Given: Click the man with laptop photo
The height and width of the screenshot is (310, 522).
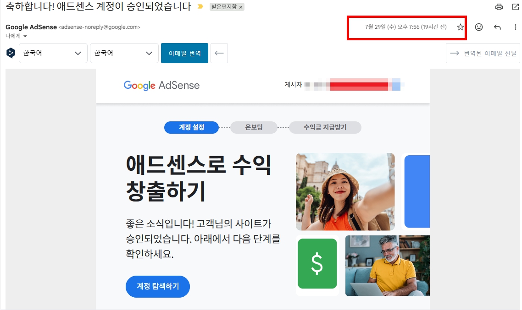Looking at the screenshot, I should tap(388, 266).
